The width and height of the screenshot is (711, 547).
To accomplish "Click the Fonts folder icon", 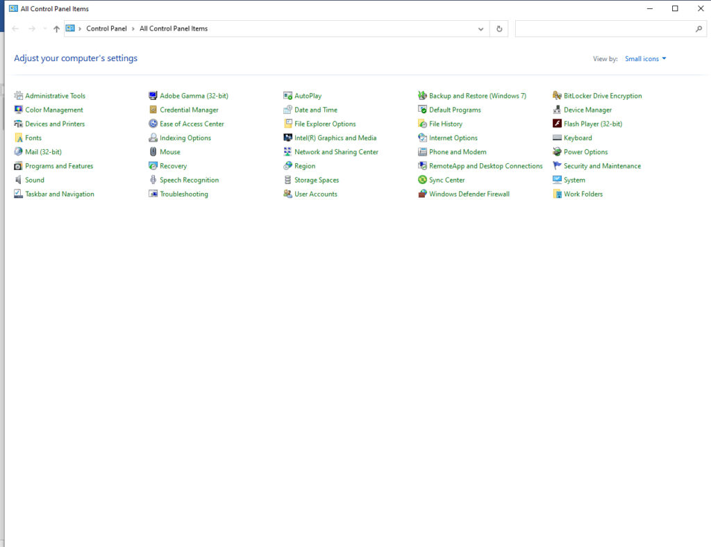I will click(x=18, y=137).
